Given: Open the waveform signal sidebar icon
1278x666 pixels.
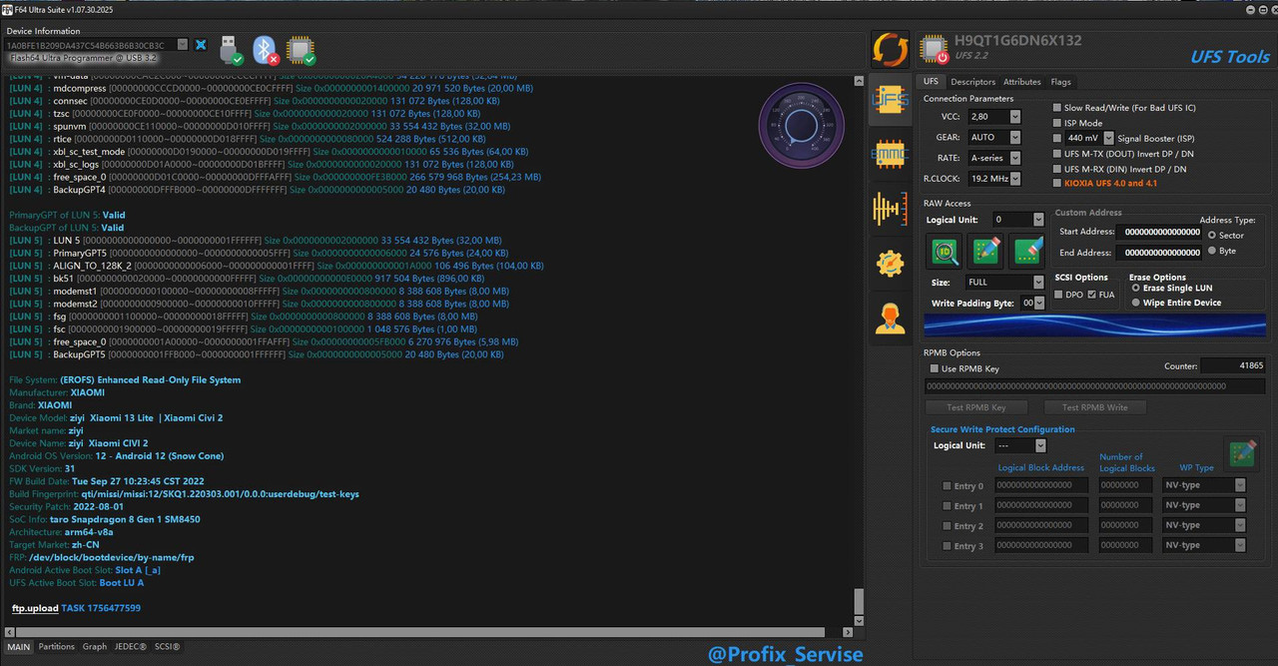Looking at the screenshot, I should [890, 208].
